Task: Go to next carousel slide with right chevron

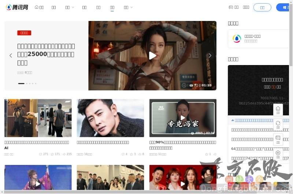Action: click(x=210, y=55)
